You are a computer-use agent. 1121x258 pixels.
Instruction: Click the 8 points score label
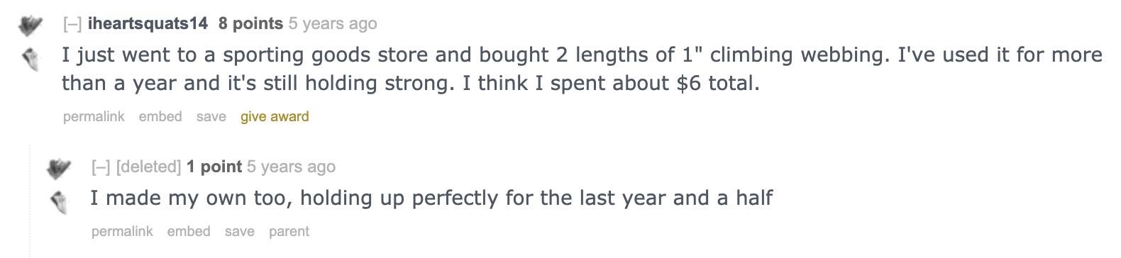tap(250, 23)
